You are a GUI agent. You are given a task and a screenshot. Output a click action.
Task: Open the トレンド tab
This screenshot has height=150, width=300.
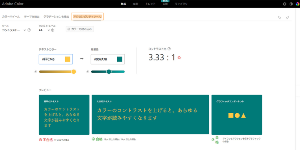point(150,4)
